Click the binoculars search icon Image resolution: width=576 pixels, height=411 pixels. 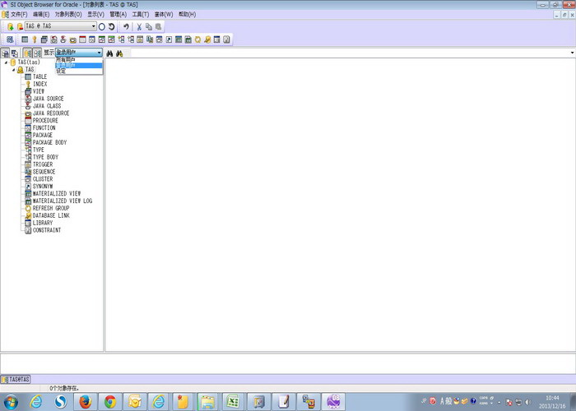[x=109, y=53]
